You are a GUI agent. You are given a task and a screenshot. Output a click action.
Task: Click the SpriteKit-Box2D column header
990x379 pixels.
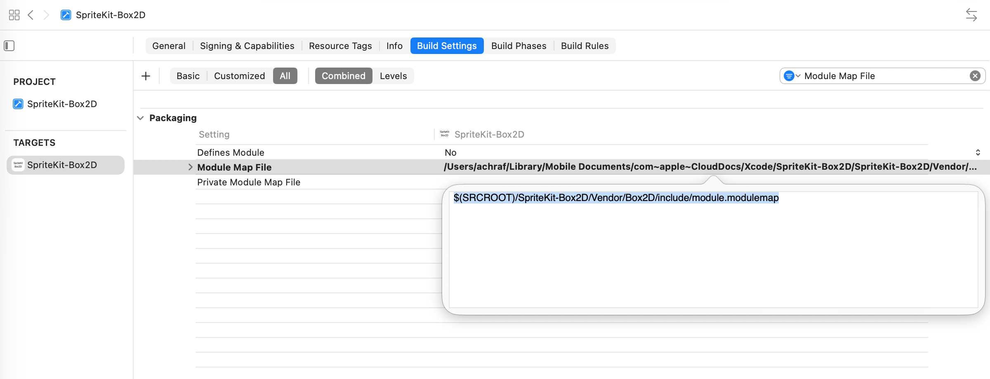pyautogui.click(x=489, y=134)
